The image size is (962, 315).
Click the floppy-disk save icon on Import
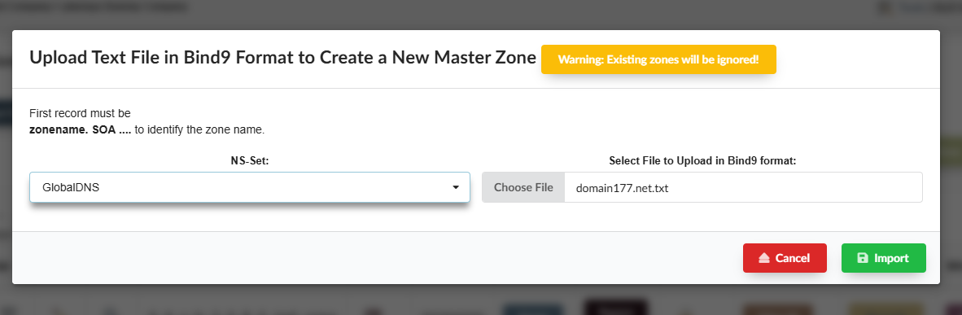[x=862, y=258]
